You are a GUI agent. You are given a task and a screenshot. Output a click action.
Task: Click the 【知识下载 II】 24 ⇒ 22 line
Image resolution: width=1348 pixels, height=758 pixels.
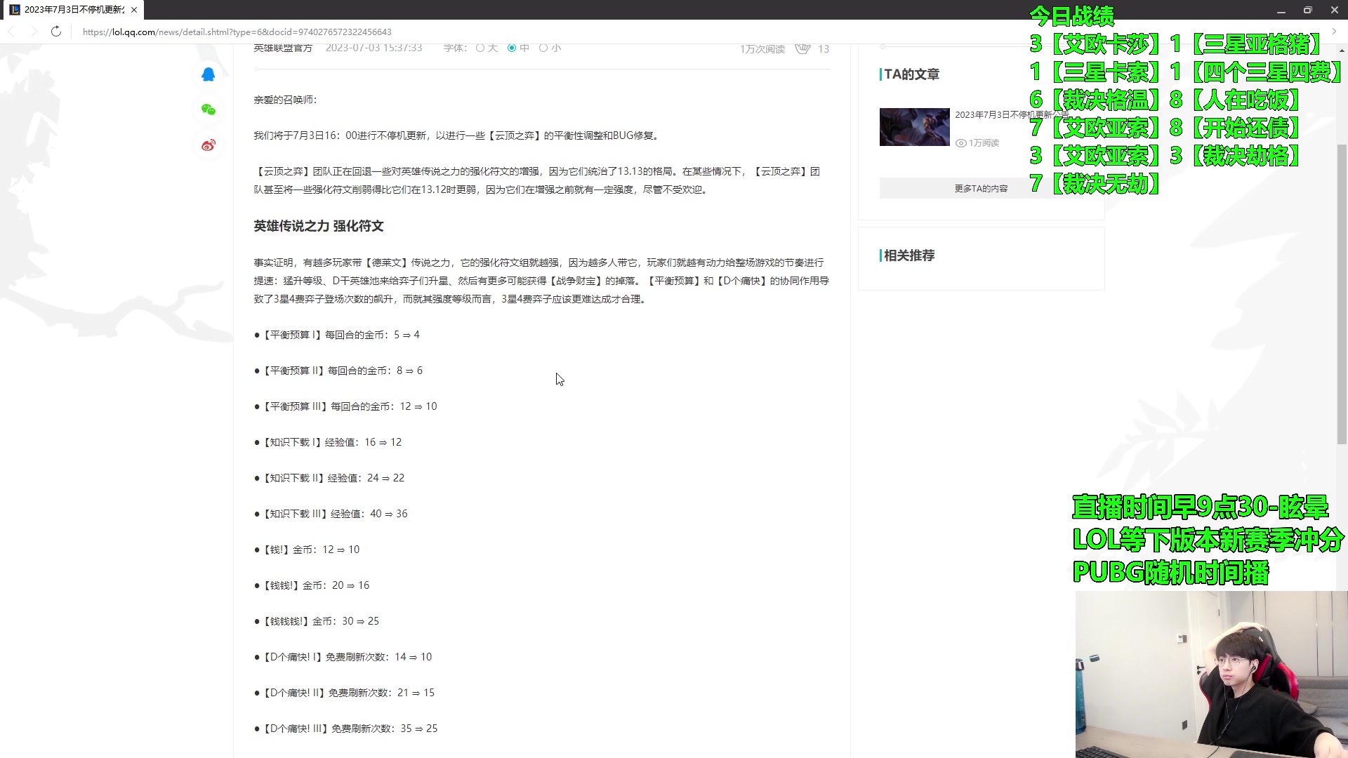[x=329, y=478]
